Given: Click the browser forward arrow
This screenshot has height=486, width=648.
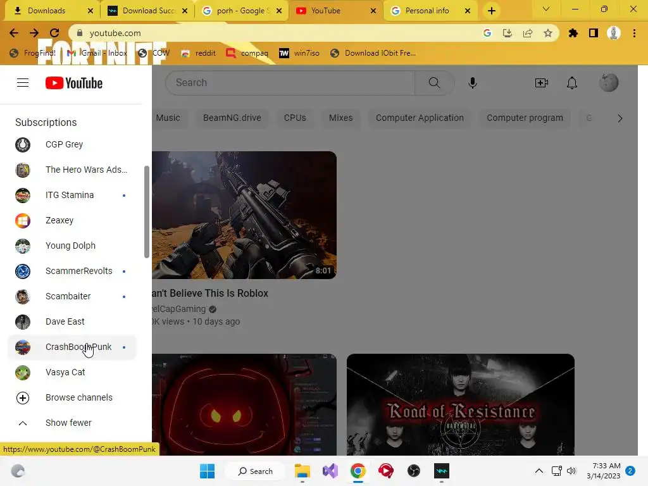Looking at the screenshot, I should tap(34, 33).
